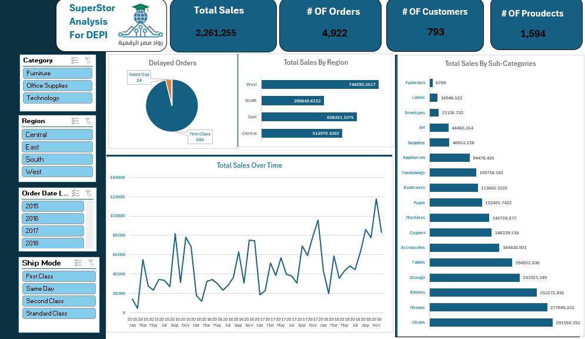Click the Art data label 44480.354
Screen dimensions: 585x339
point(462,128)
